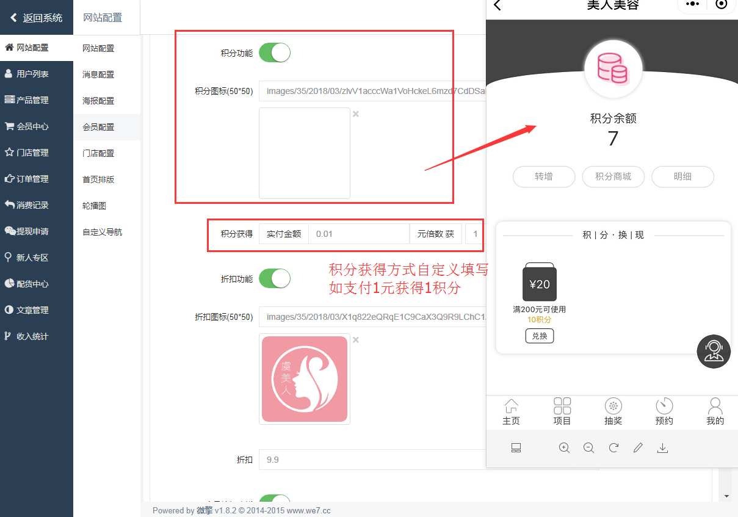Click the icon beside 产品管理

pos(9,99)
